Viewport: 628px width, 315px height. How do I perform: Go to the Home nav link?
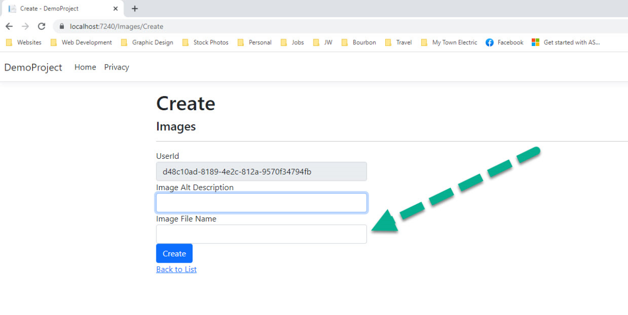coord(85,67)
